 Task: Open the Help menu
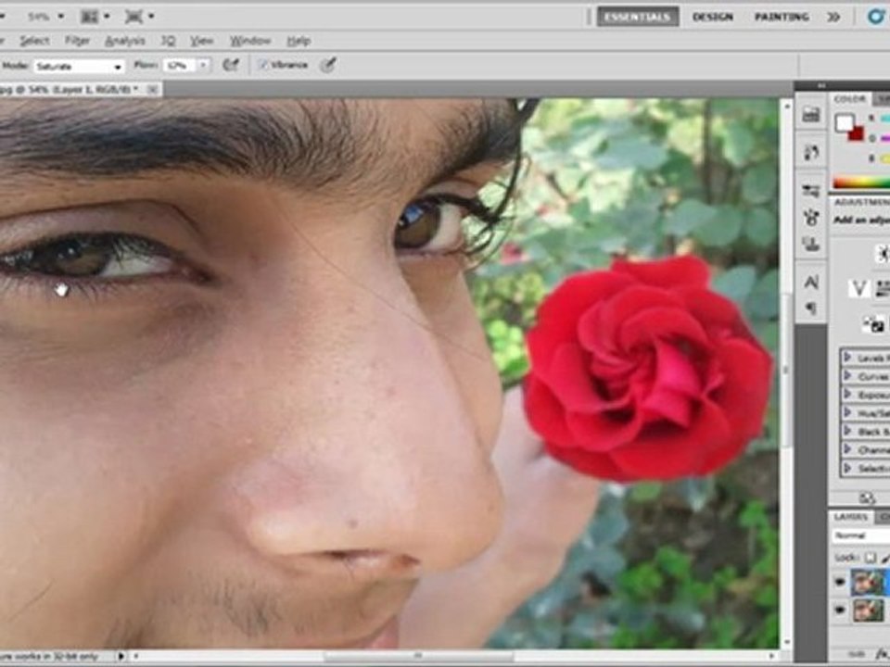point(298,41)
